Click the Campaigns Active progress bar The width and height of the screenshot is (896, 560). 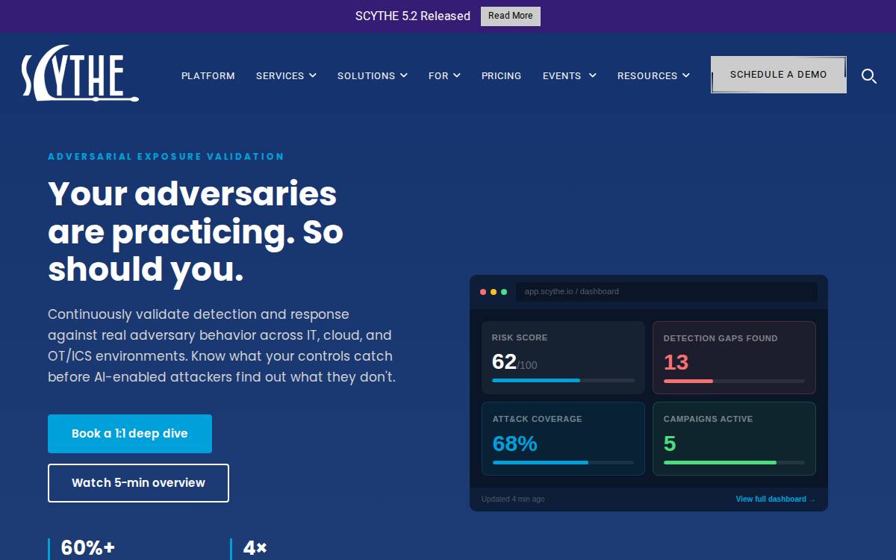click(735, 462)
